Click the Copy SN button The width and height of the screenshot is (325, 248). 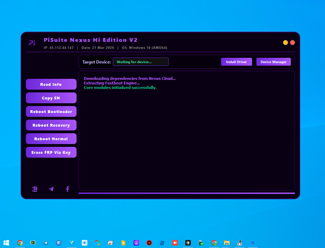tap(51, 98)
